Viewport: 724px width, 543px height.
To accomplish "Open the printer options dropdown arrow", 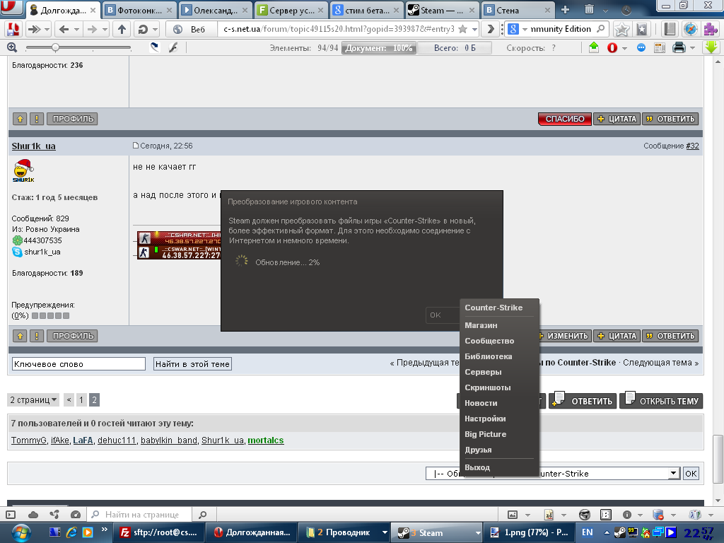I will (692, 48).
